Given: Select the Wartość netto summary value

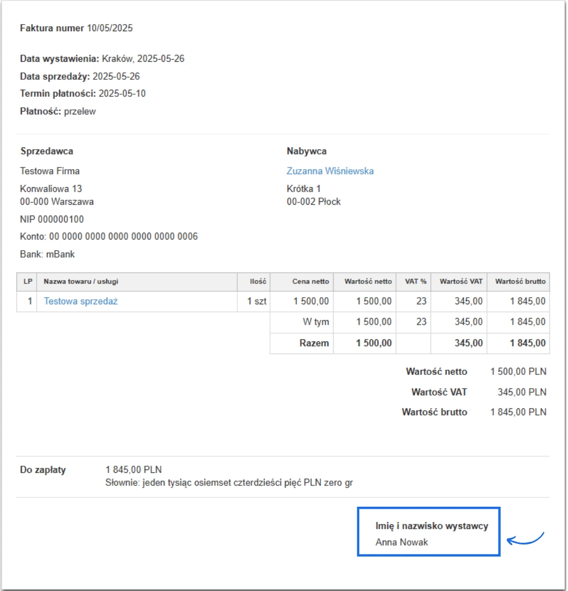Looking at the screenshot, I should coord(518,372).
